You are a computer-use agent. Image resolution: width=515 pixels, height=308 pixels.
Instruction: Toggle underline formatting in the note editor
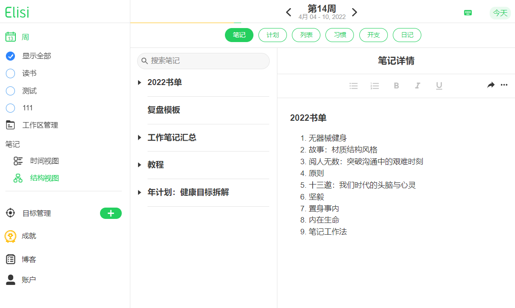439,85
